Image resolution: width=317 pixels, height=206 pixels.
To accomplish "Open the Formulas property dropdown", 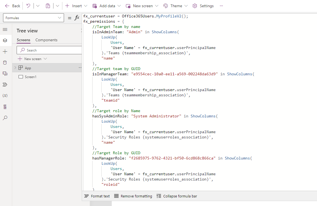I will pyautogui.click(x=33, y=18).
